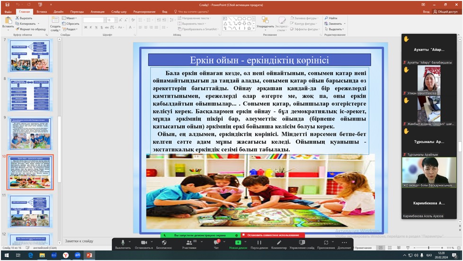Toggle bold formatting (Ж)

[86, 27]
